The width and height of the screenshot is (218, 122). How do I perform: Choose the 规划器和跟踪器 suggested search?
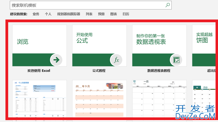(x=69, y=14)
